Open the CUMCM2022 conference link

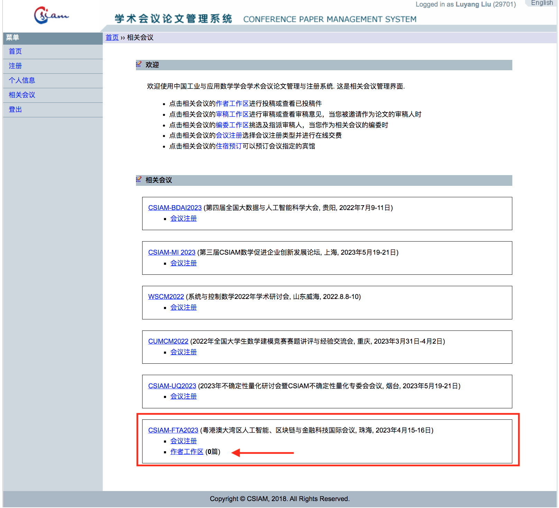click(168, 342)
